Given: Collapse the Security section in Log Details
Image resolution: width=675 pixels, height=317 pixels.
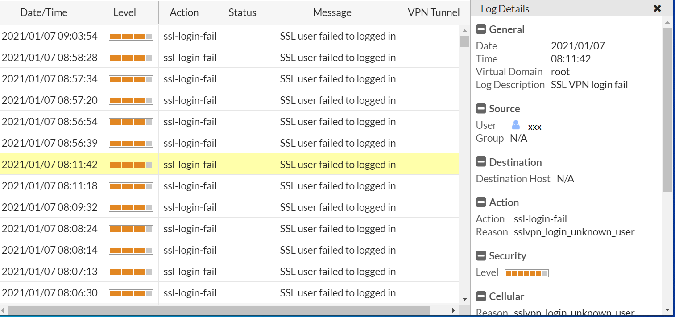Looking at the screenshot, I should tap(481, 255).
